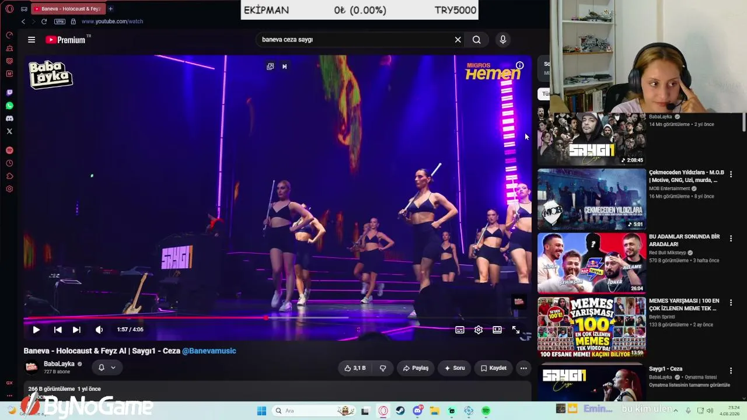
Task: Seek on the video progress bar
Action: (x=277, y=318)
